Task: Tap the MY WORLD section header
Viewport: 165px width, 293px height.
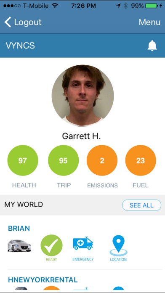Action: pos(24,205)
